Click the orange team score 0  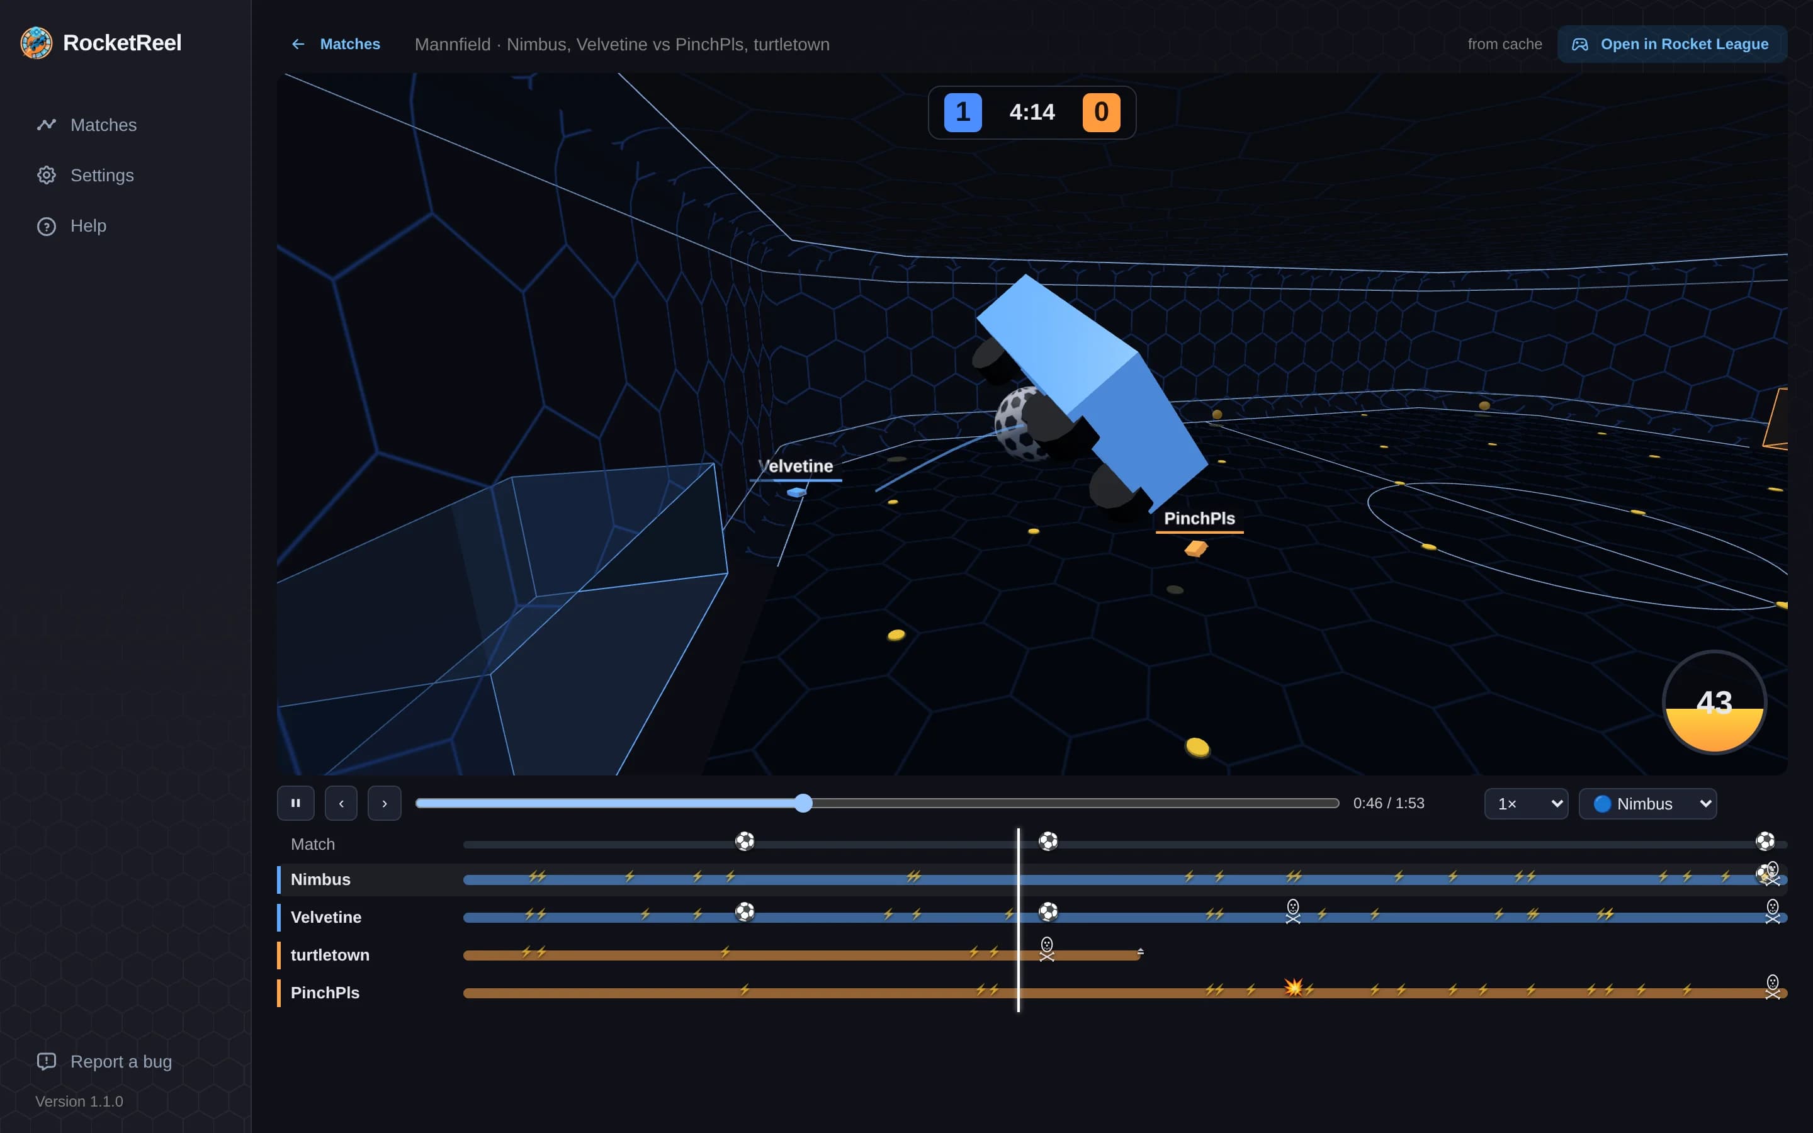click(1101, 113)
